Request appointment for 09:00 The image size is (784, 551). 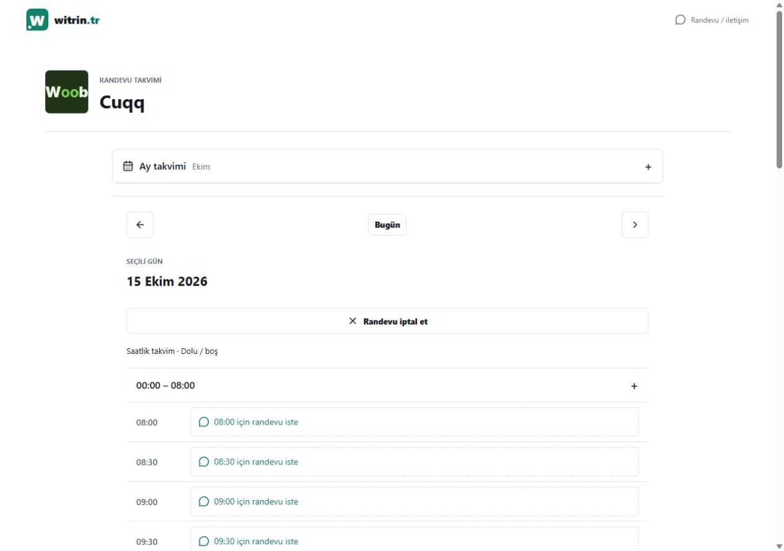pyautogui.click(x=414, y=501)
